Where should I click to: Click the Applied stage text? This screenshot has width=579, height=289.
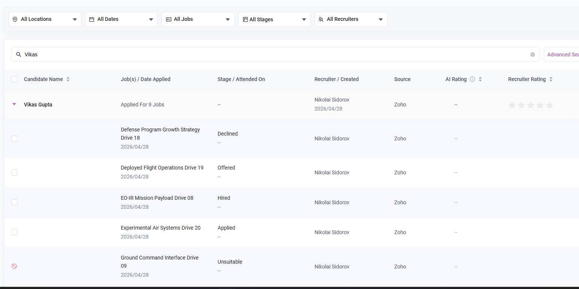(226, 228)
